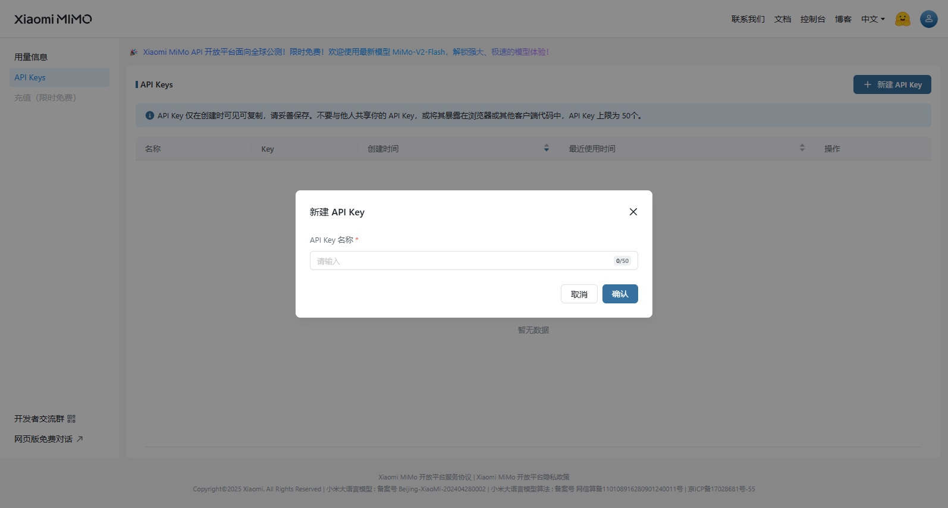
Task: Sort by 创建时间 column arrows
Action: tap(547, 148)
